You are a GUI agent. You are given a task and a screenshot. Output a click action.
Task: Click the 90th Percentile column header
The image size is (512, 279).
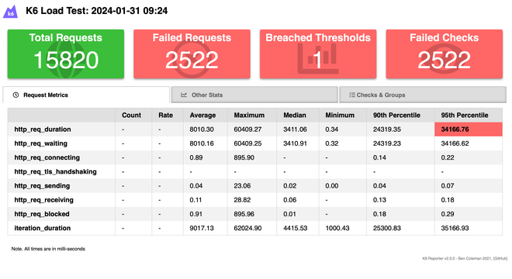point(396,115)
